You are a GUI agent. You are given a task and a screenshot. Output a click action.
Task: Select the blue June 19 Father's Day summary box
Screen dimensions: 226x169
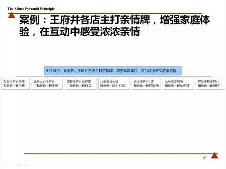pyautogui.click(x=113, y=71)
